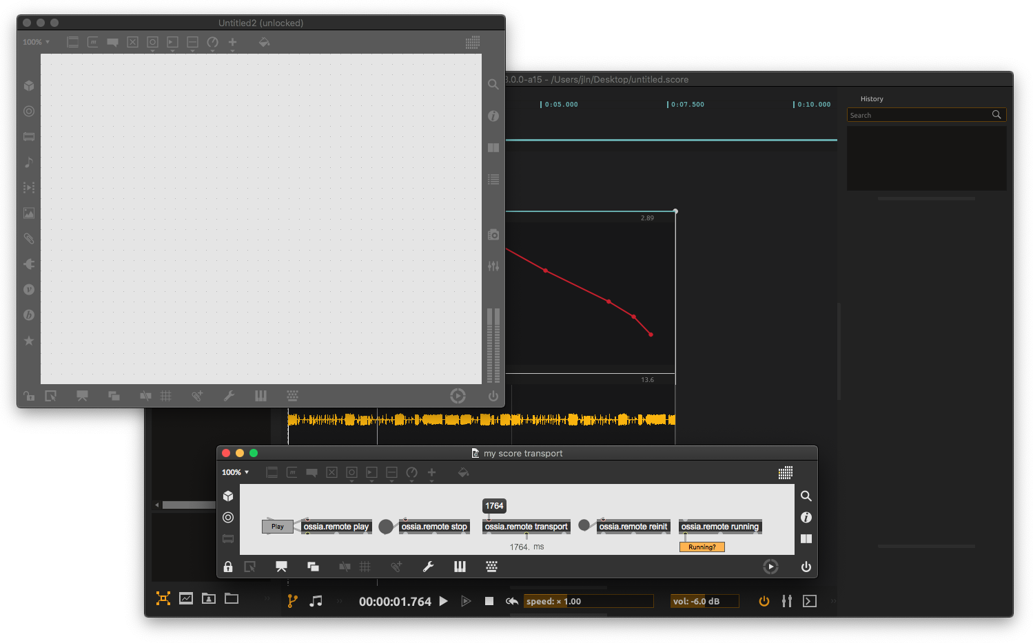Screen dimensions: 1033x643
Task: Click the score Play button in transport bar
Action: pos(444,601)
